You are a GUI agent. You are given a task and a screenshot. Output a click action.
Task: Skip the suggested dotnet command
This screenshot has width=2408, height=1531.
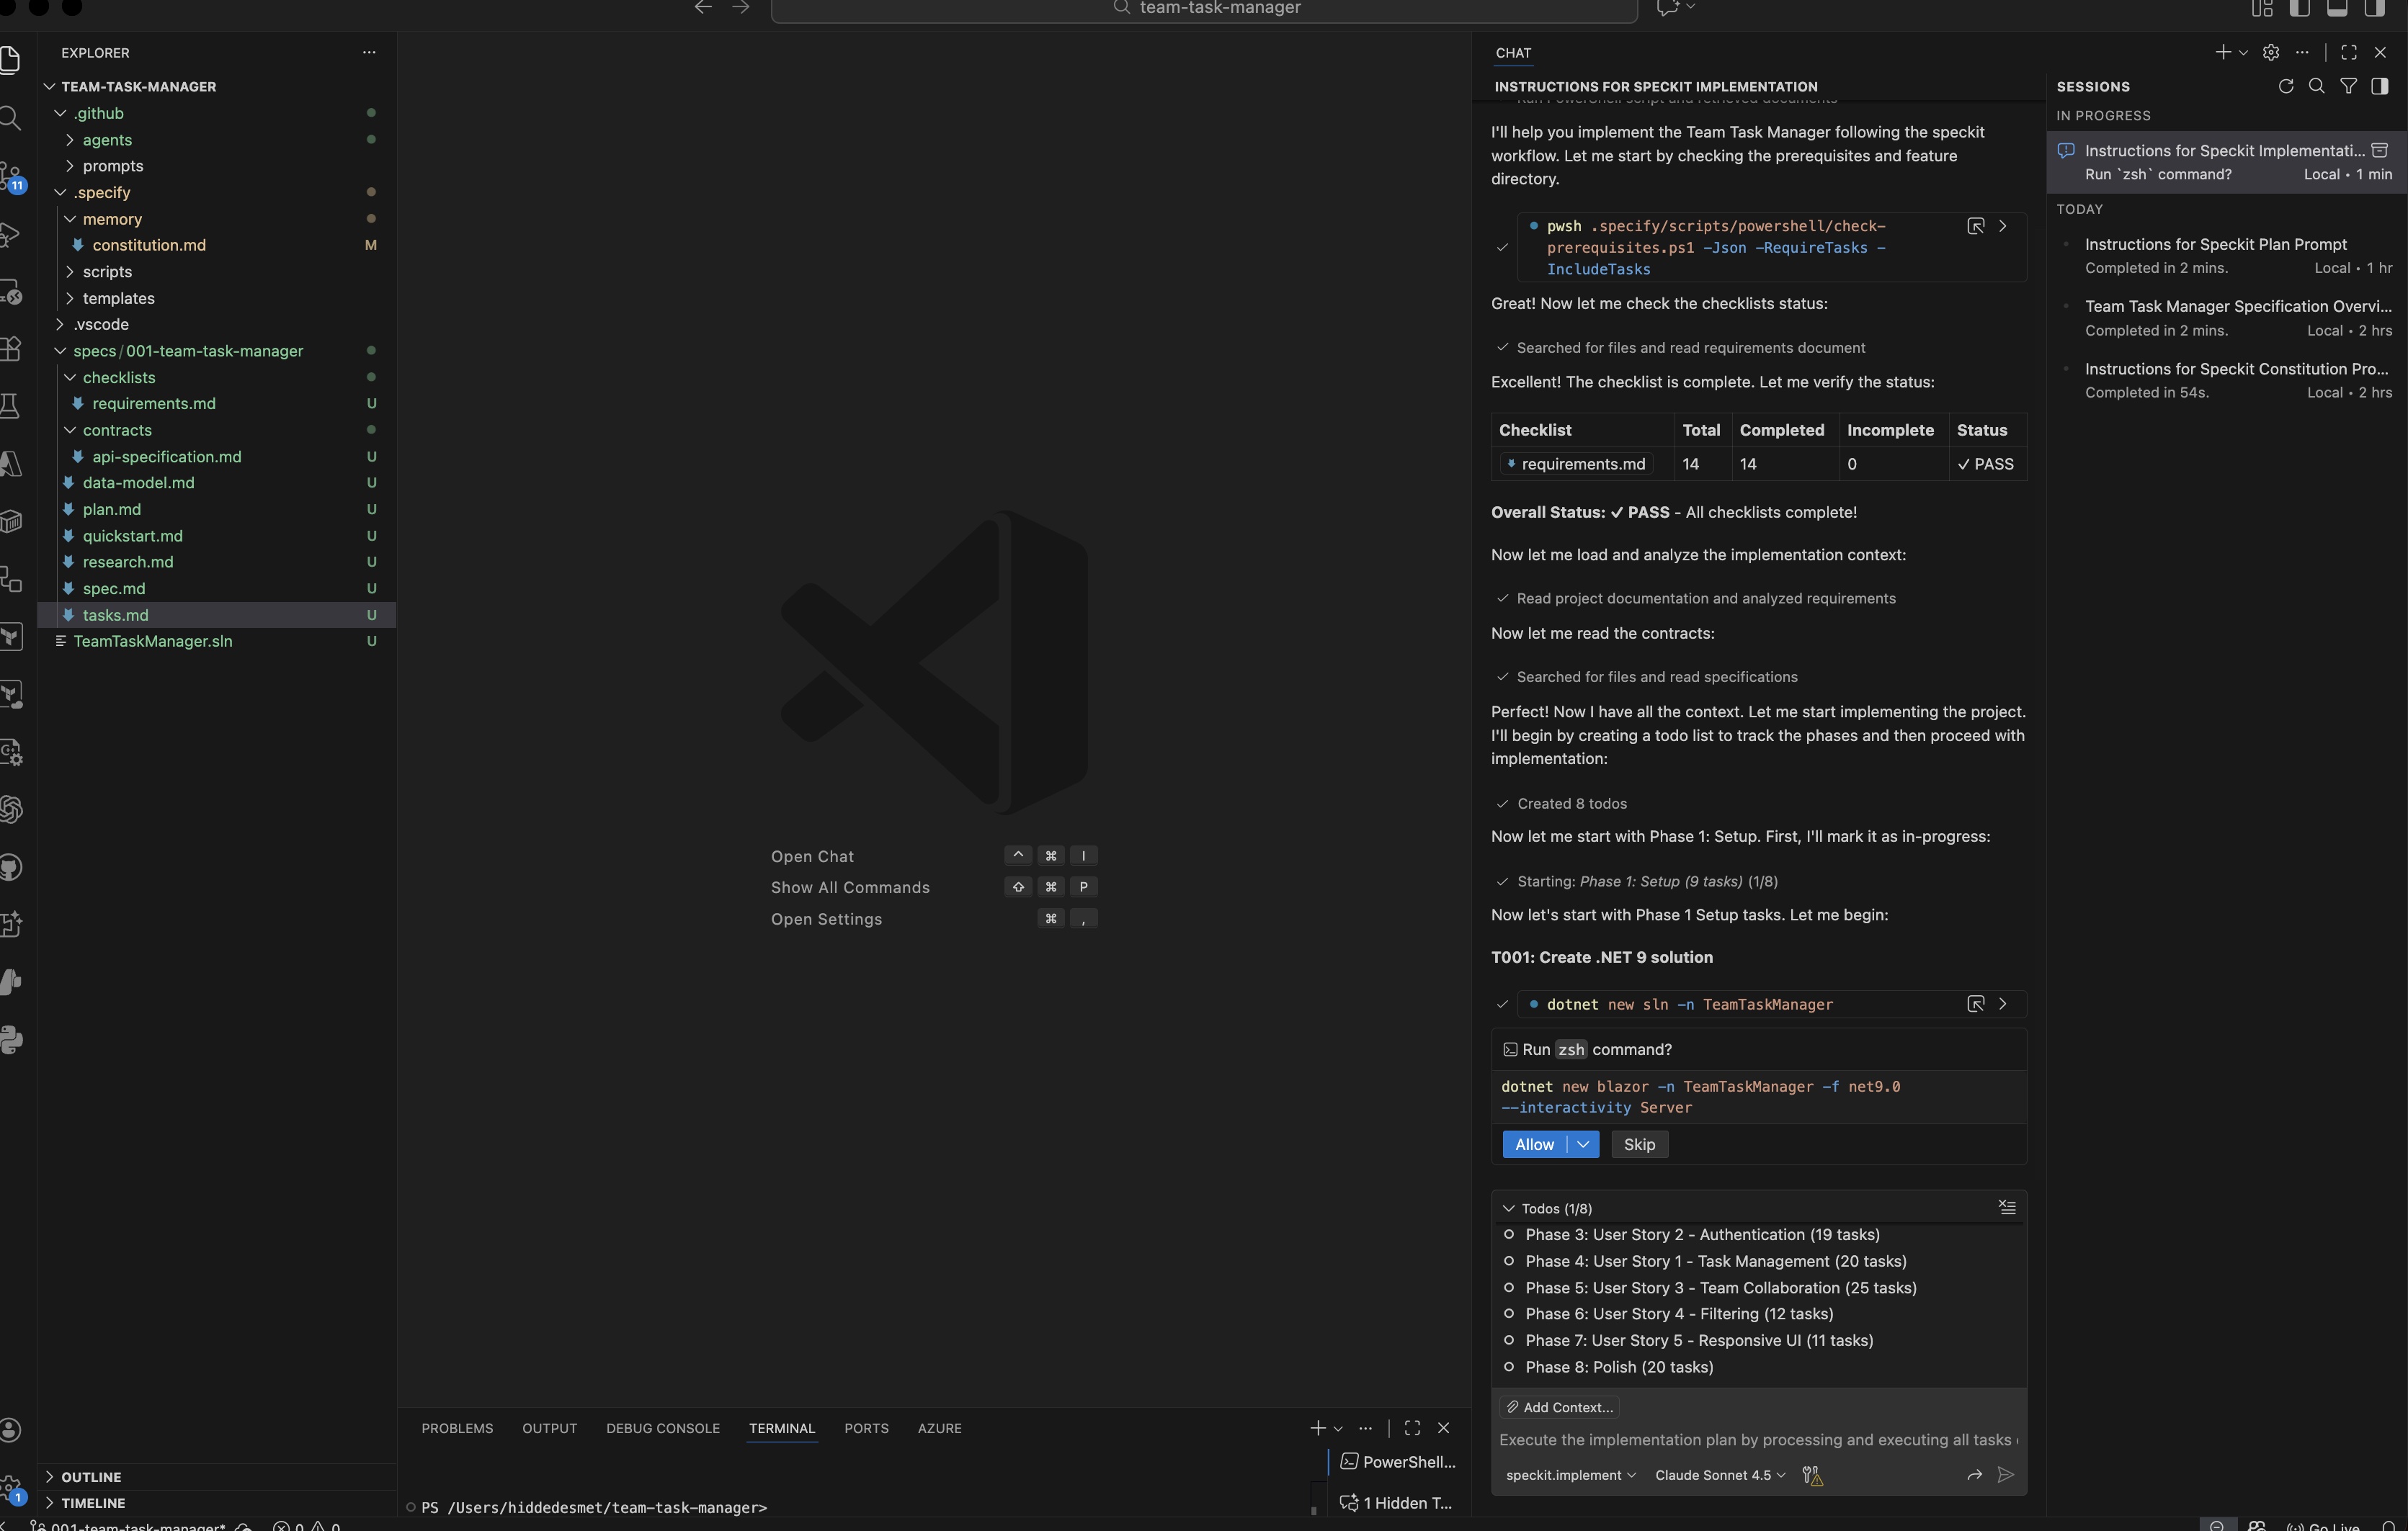pyautogui.click(x=1639, y=1144)
